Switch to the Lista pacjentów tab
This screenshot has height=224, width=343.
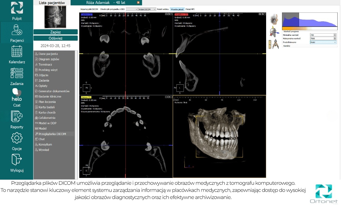(52, 3)
